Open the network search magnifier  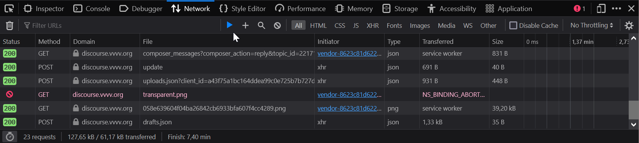click(261, 25)
